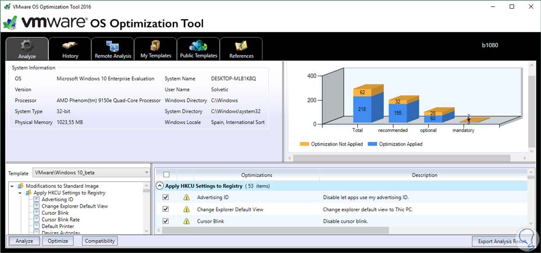Image resolution: width=541 pixels, height=253 pixels.
Task: Click the Analyze button at bottom
Action: (24, 241)
